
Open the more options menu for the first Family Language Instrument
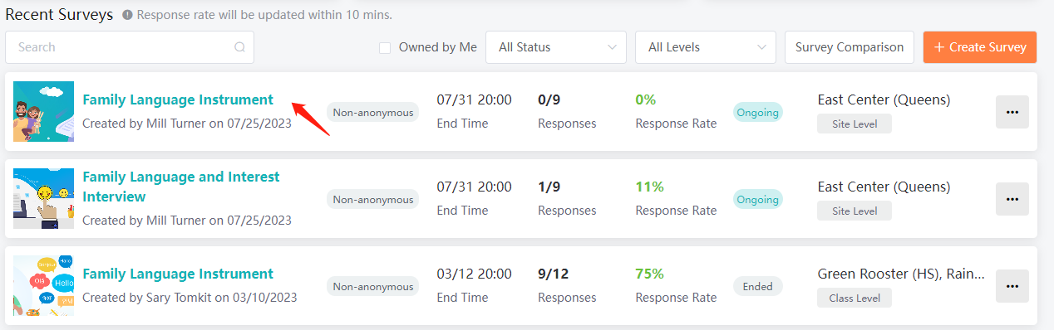(x=1012, y=112)
